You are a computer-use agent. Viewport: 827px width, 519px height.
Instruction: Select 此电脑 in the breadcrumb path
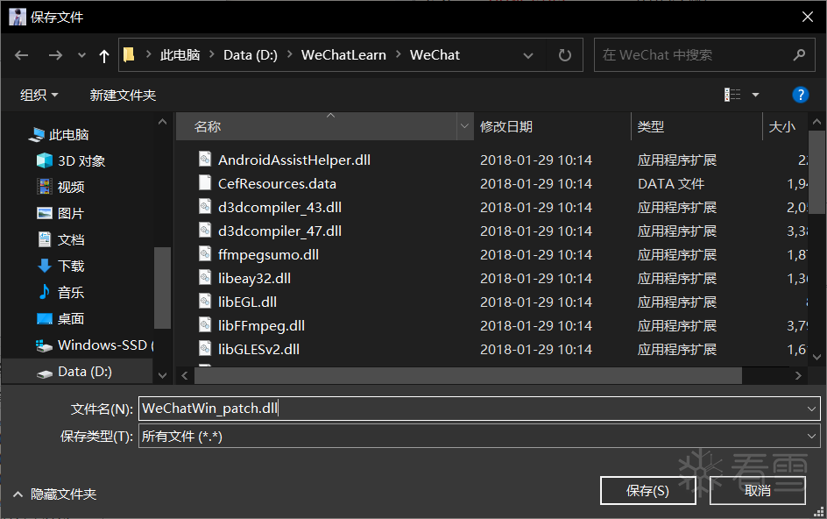click(180, 55)
